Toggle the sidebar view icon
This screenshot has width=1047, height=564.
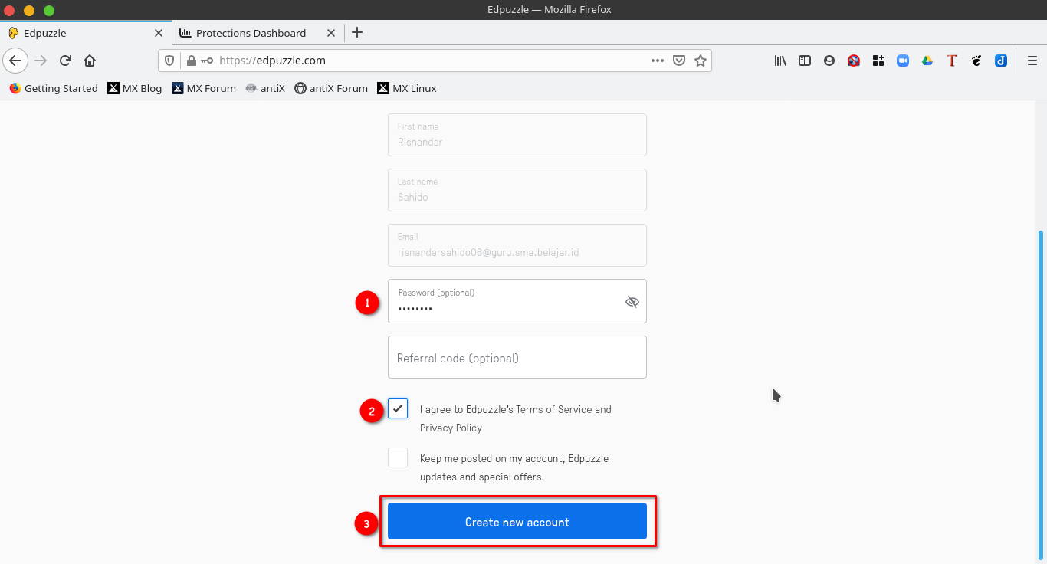pos(805,61)
